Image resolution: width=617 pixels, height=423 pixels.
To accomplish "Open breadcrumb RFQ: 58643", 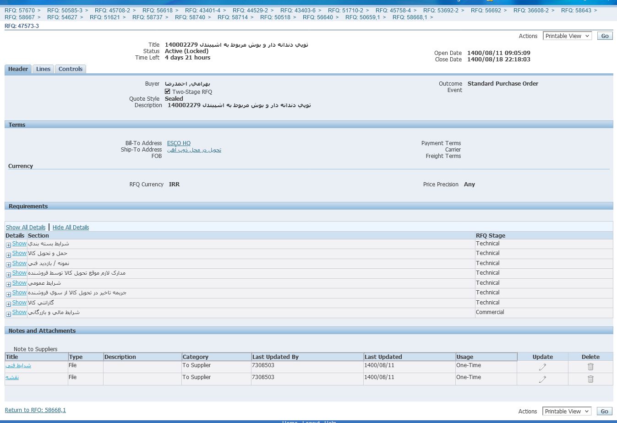I will pos(576,10).
